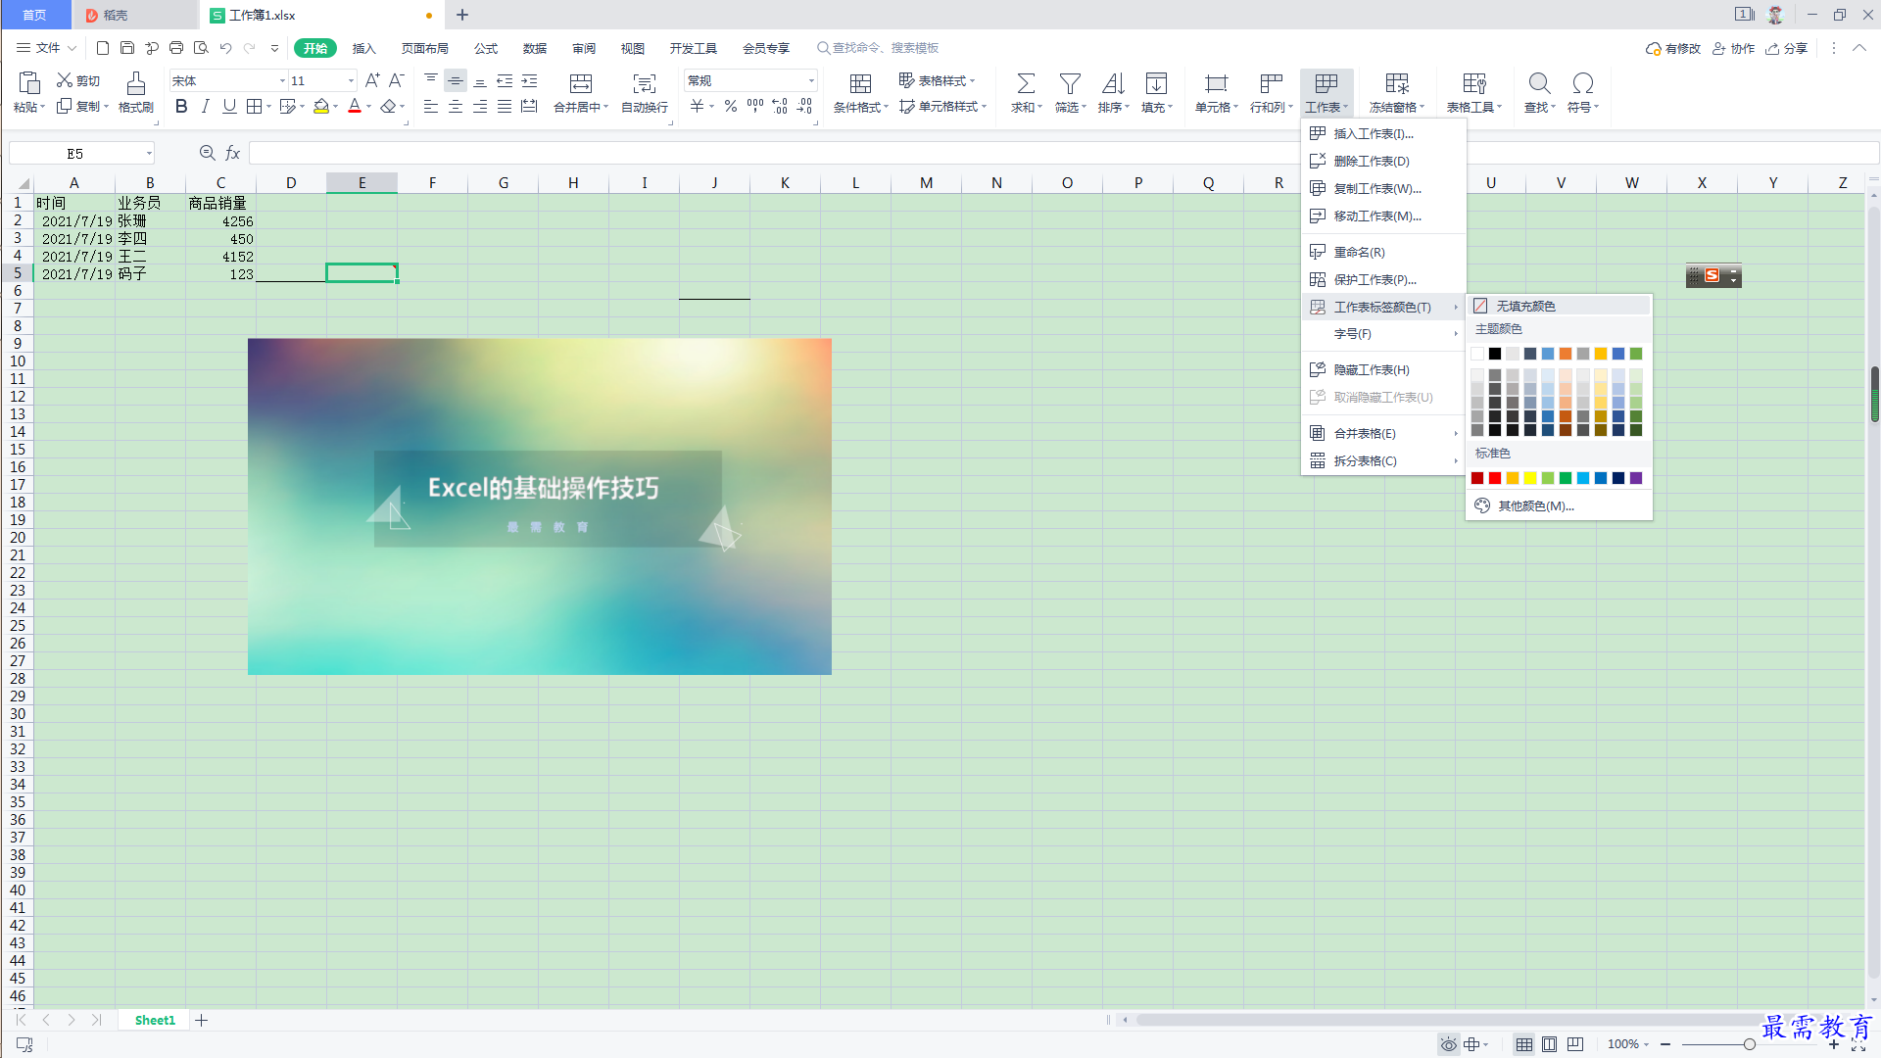Click the Find (查找) magnifier icon
Image resolution: width=1881 pixels, height=1058 pixels.
(x=1540, y=83)
